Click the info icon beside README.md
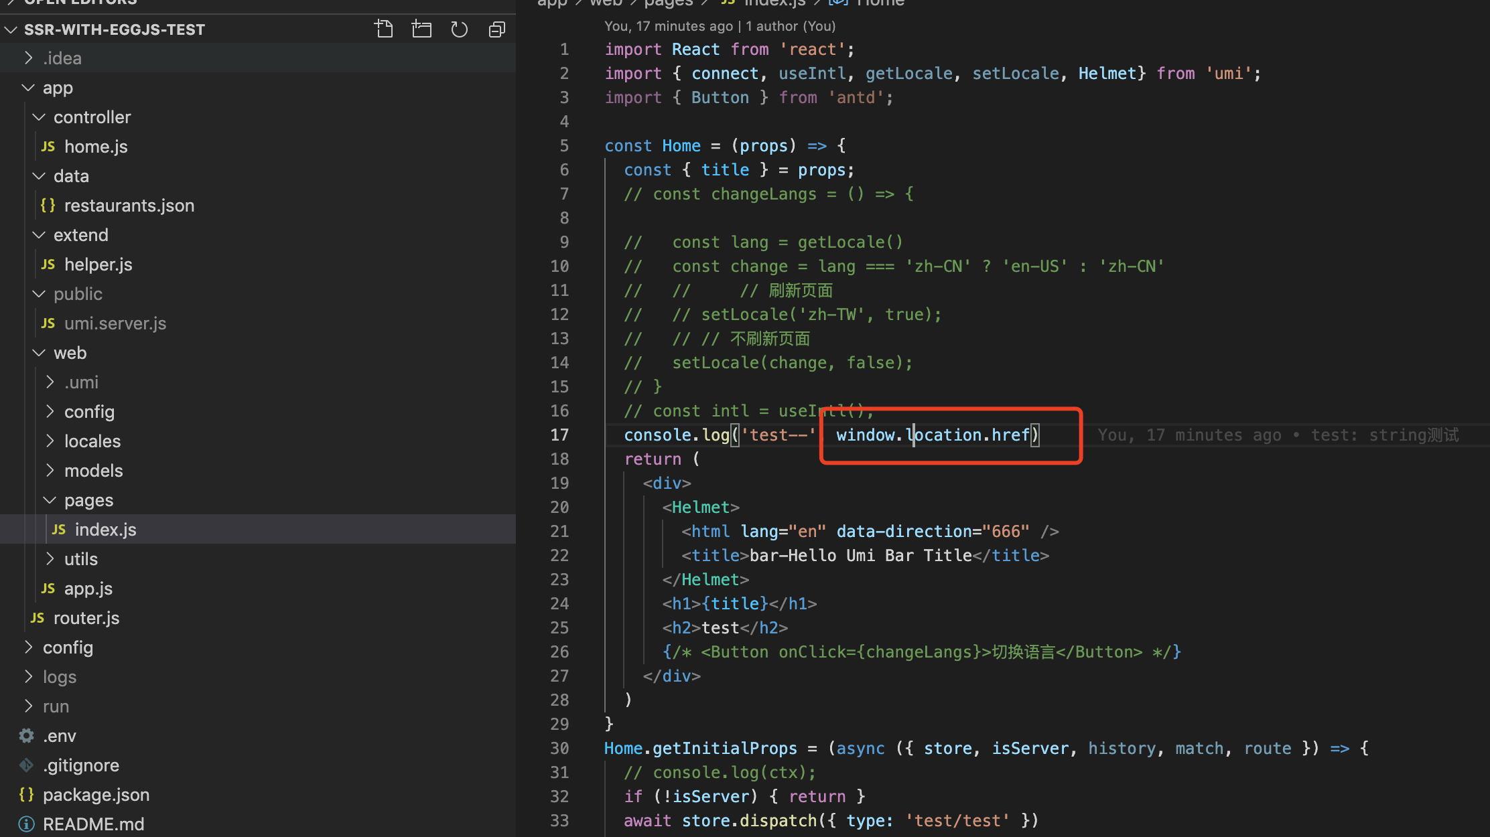This screenshot has height=837, width=1490. tap(25, 824)
